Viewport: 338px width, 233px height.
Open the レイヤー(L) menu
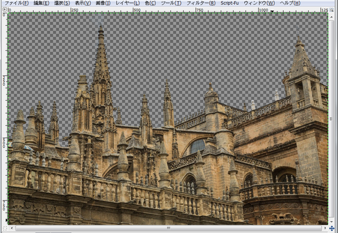(x=128, y=3)
